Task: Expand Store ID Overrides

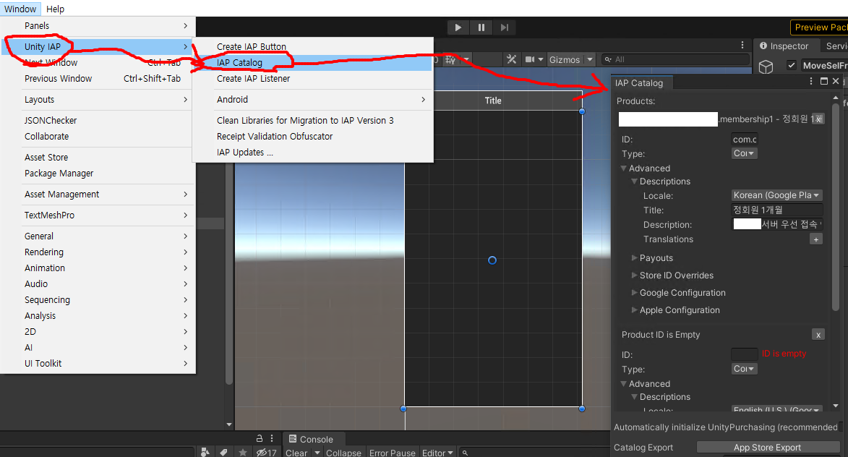Action: tap(635, 276)
